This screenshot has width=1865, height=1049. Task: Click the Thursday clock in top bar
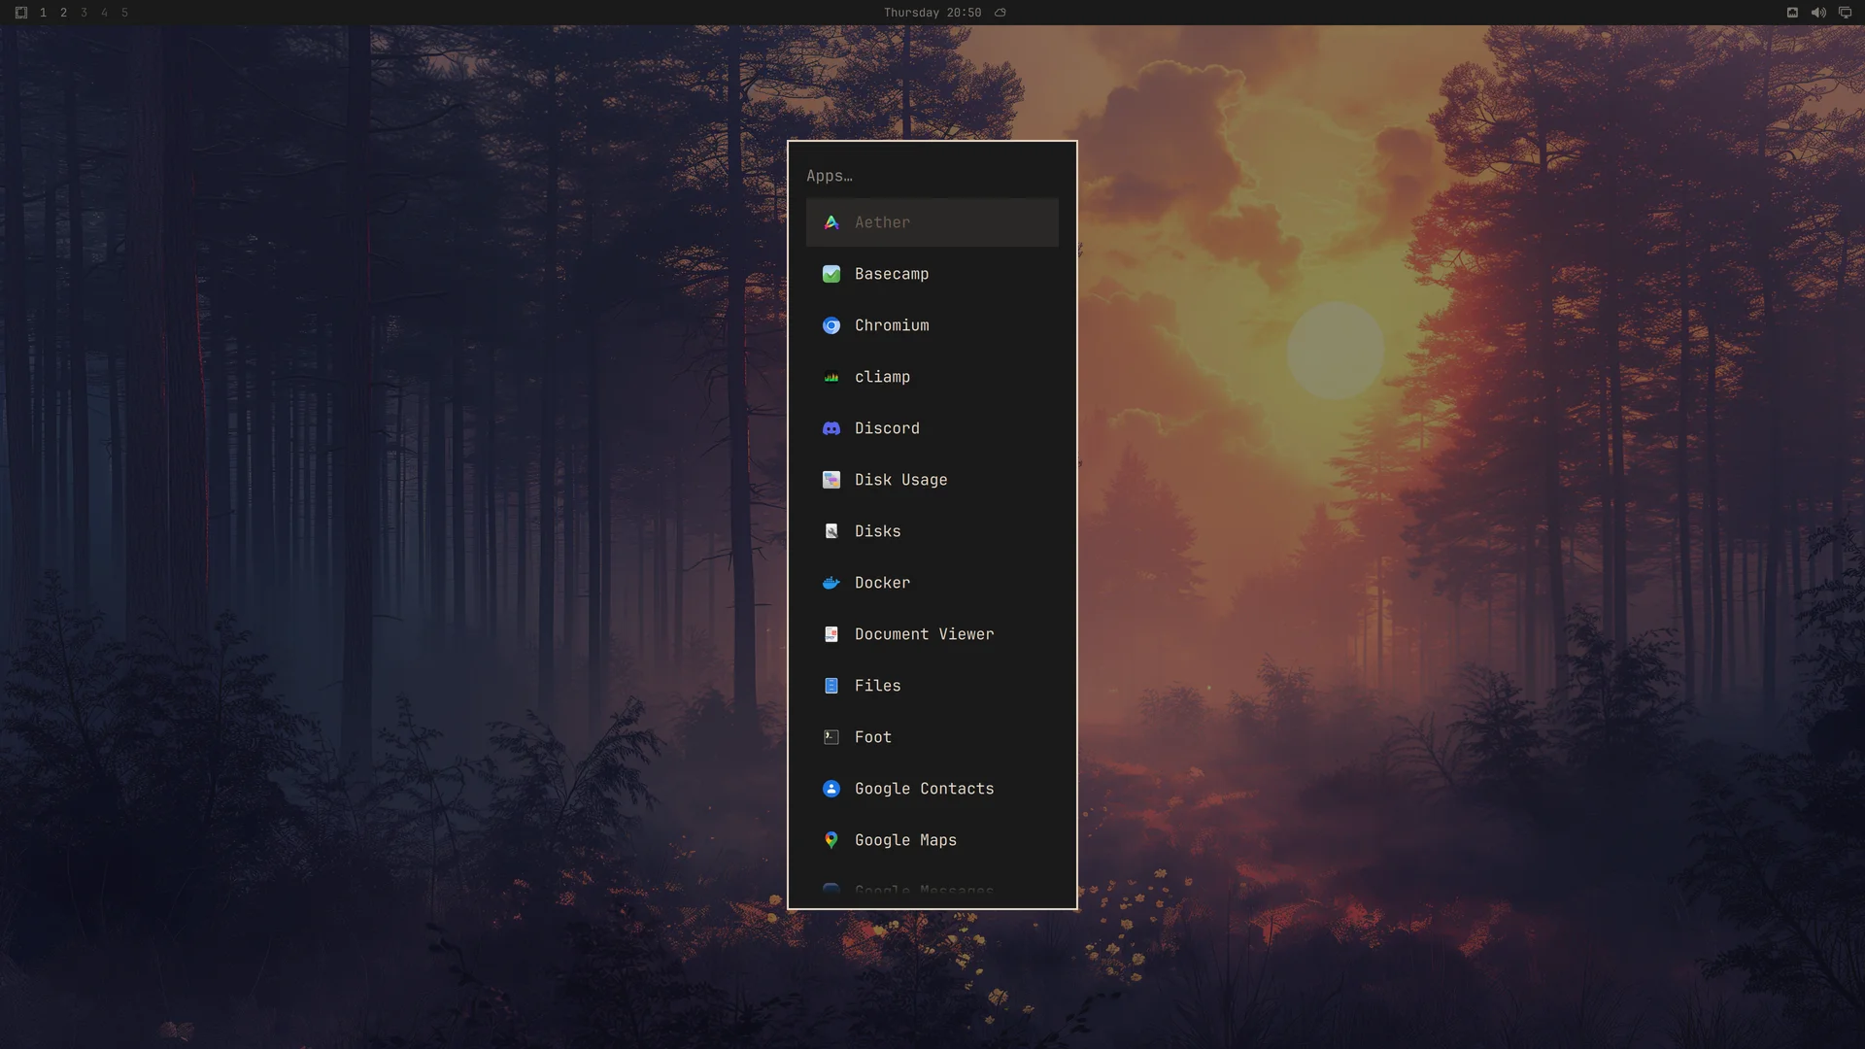(x=932, y=13)
